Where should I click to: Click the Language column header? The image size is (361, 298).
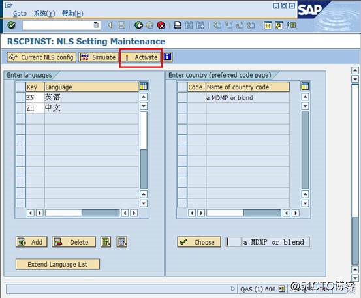pos(91,87)
